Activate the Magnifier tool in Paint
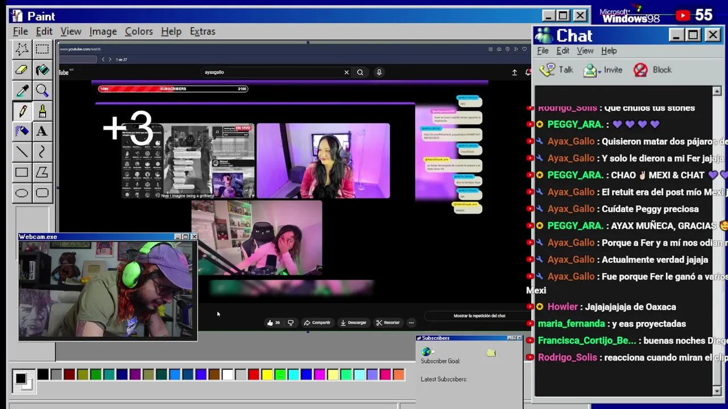This screenshot has height=409, width=728. (42, 90)
